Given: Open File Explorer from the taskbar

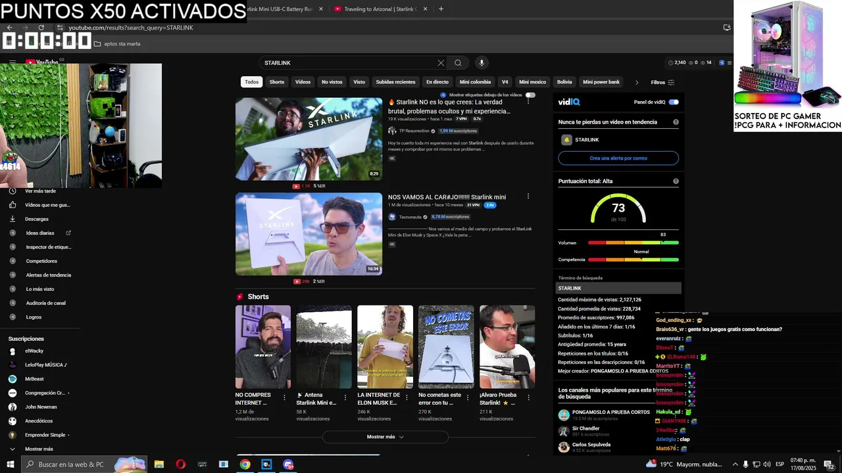Looking at the screenshot, I should [x=159, y=464].
